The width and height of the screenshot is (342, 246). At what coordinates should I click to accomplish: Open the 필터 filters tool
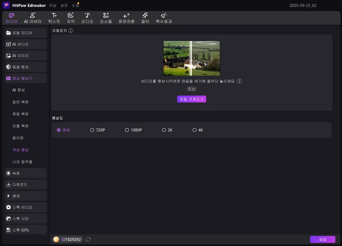(x=145, y=18)
